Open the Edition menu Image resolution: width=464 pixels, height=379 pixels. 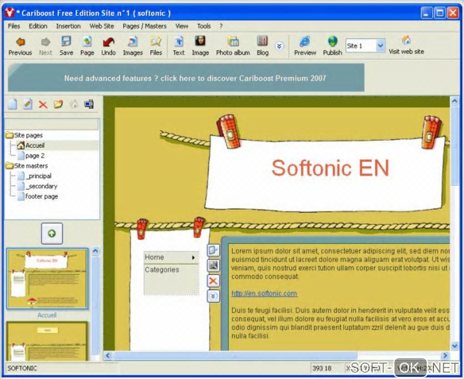(x=38, y=26)
